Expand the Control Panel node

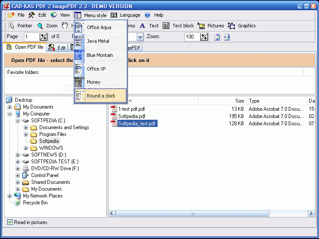(x=18, y=175)
